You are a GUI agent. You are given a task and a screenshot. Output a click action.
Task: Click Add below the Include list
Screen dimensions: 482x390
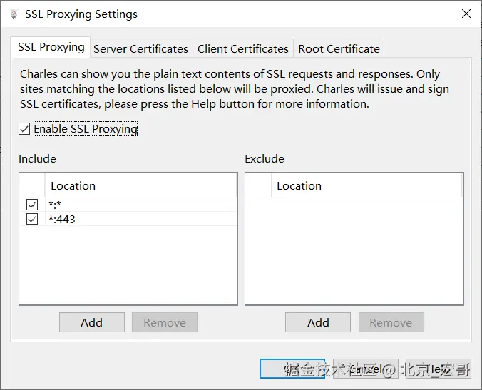[x=92, y=322]
